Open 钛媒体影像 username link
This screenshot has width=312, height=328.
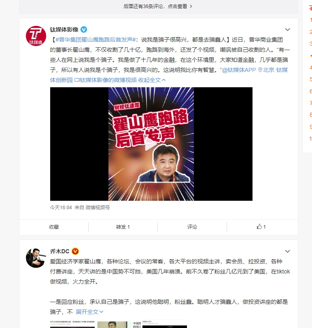click(64, 29)
